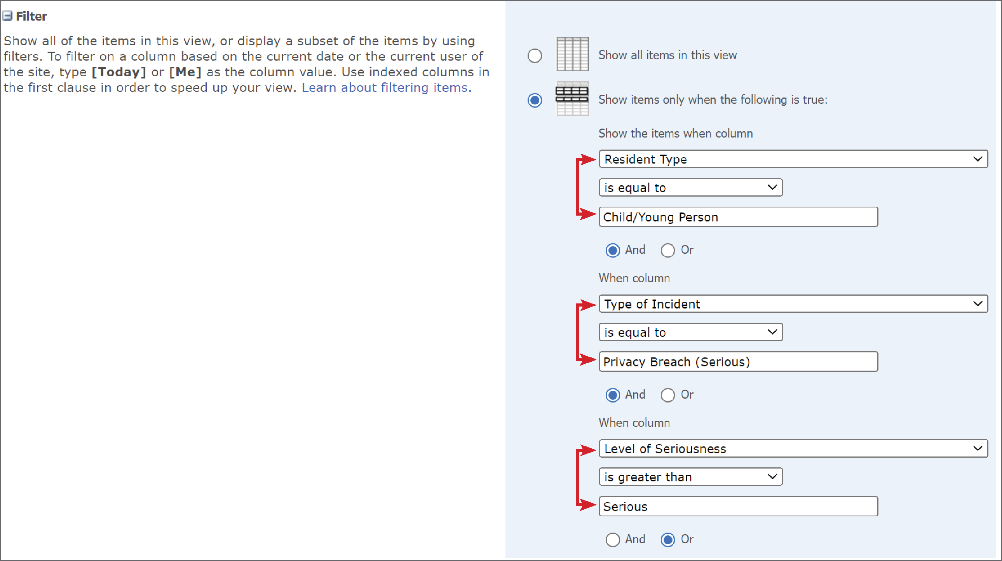The image size is (1002, 561).
Task: Click the Filter section heading
Action: (31, 16)
